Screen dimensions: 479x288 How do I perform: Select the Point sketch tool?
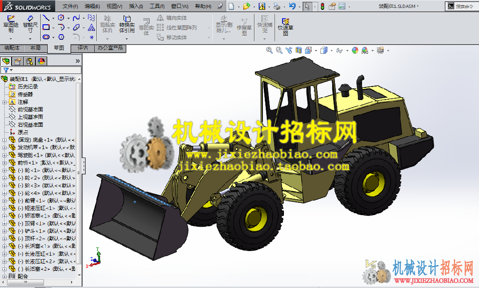point(91,37)
